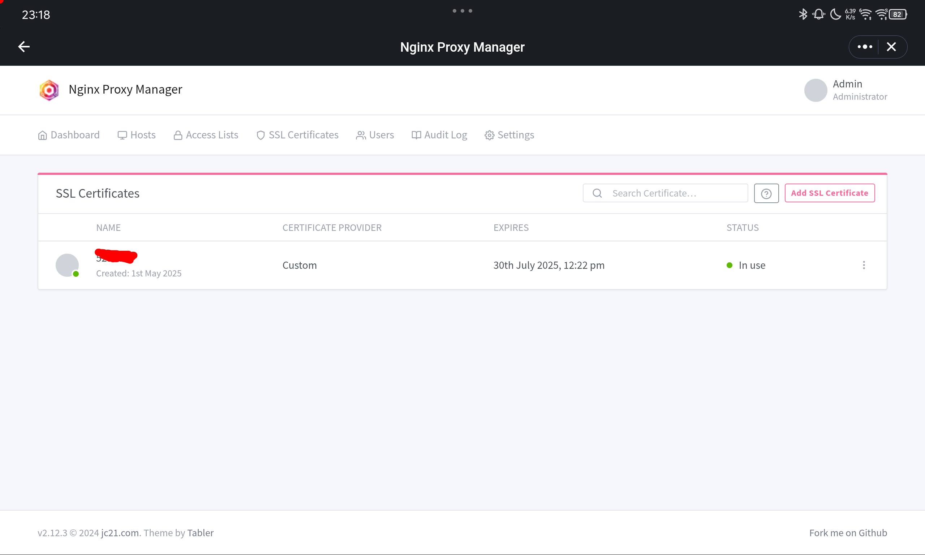The image size is (925, 555).
Task: Click the EXPIRES column header
Action: coord(511,228)
